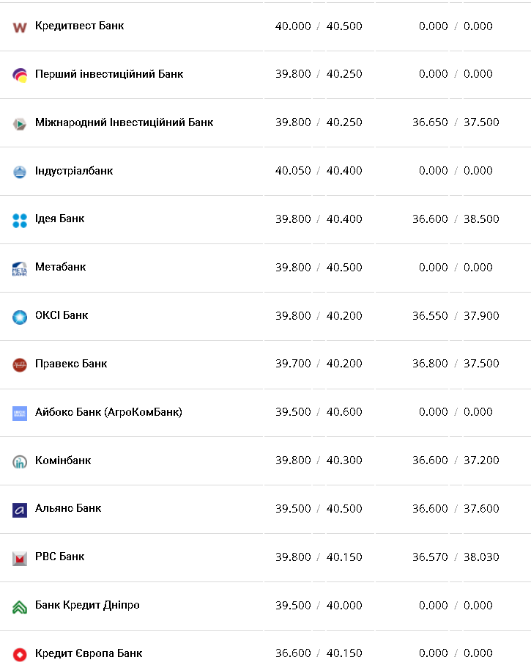Viewport: 531px width, 668px height.
Task: Click the Метабанк logo icon
Action: tap(20, 268)
